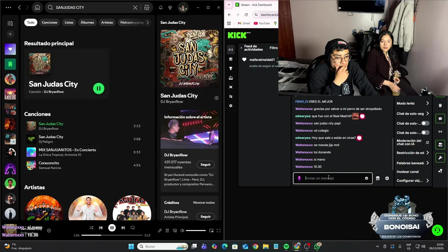Expand Chat de solo-seguidores option
This screenshot has height=252, width=448.
(x=413, y=114)
